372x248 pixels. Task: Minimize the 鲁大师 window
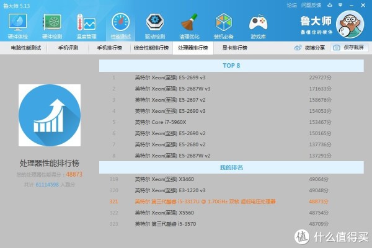coord(352,5)
